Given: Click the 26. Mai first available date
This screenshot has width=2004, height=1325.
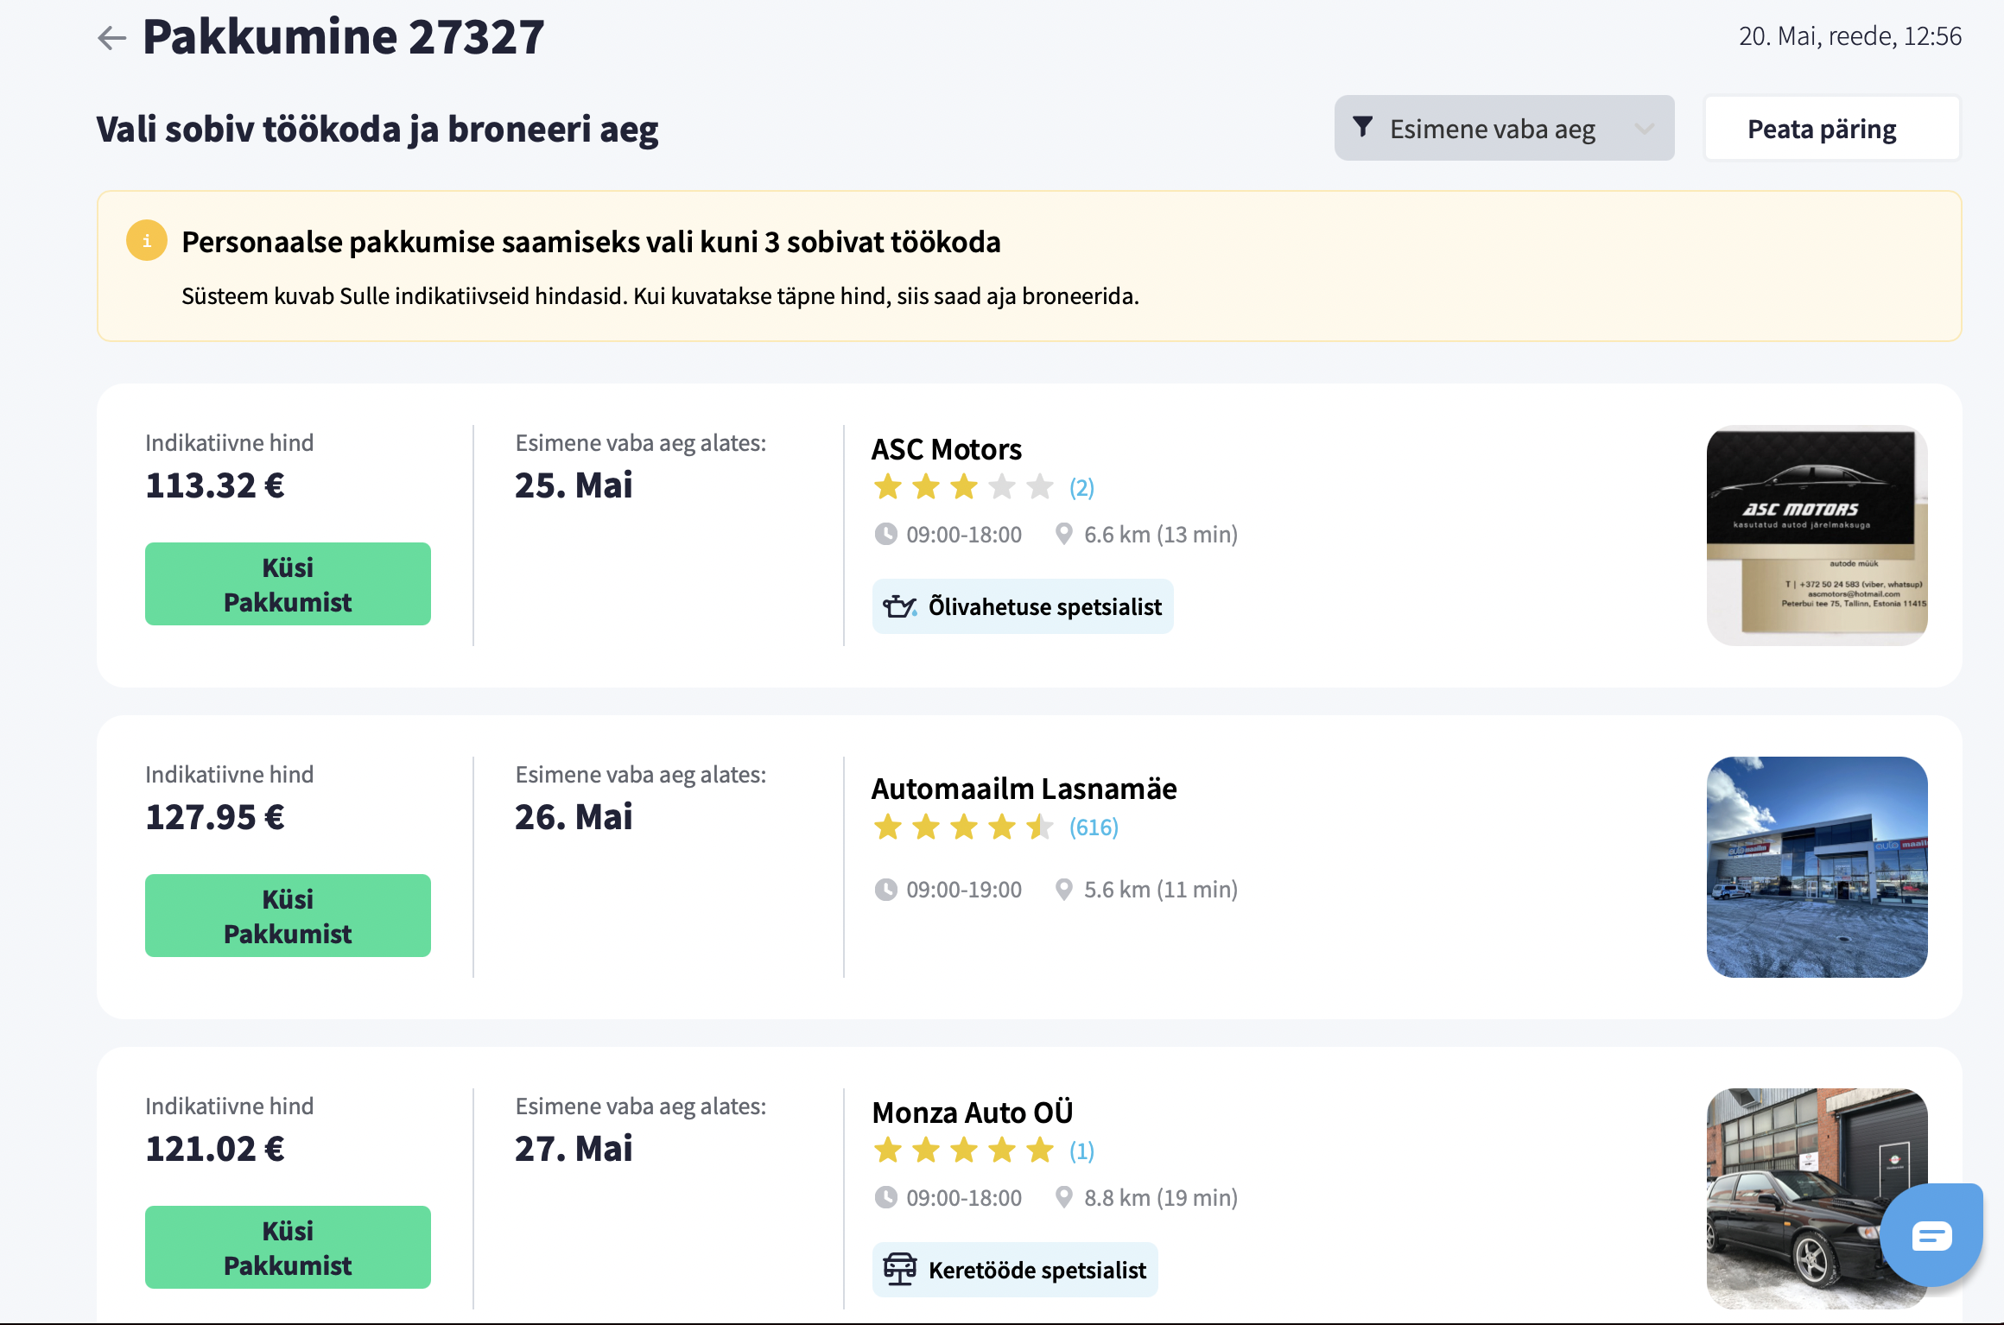Looking at the screenshot, I should tap(574, 817).
